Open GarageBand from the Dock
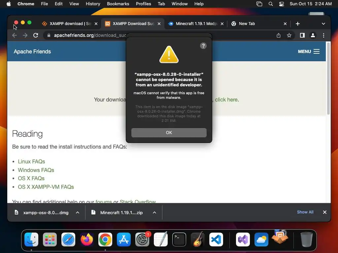The image size is (338, 253). click(x=198, y=239)
